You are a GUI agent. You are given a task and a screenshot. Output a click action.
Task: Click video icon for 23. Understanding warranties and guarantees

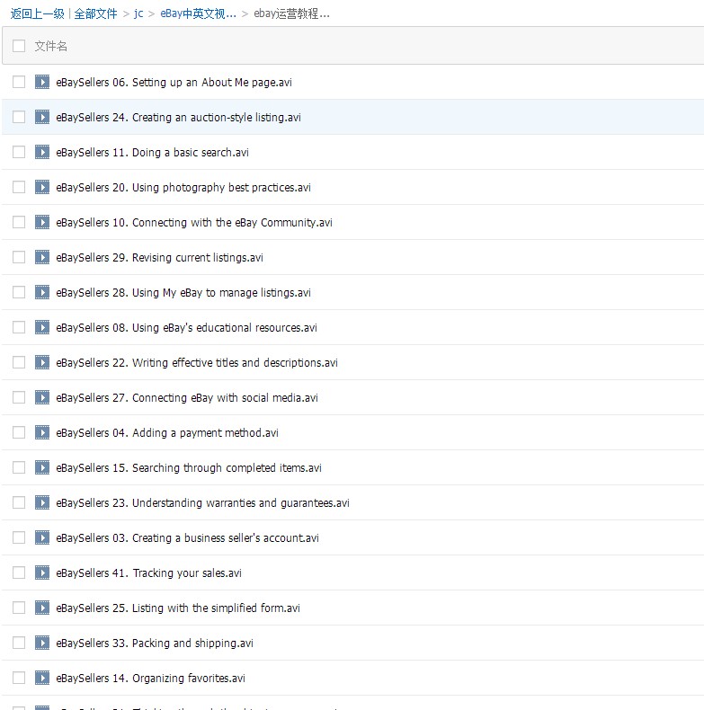(x=42, y=502)
